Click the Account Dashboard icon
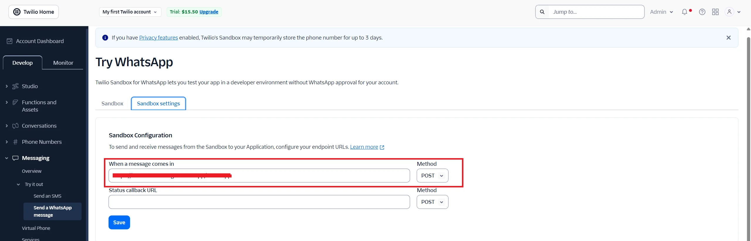The width and height of the screenshot is (751, 241). (x=9, y=41)
